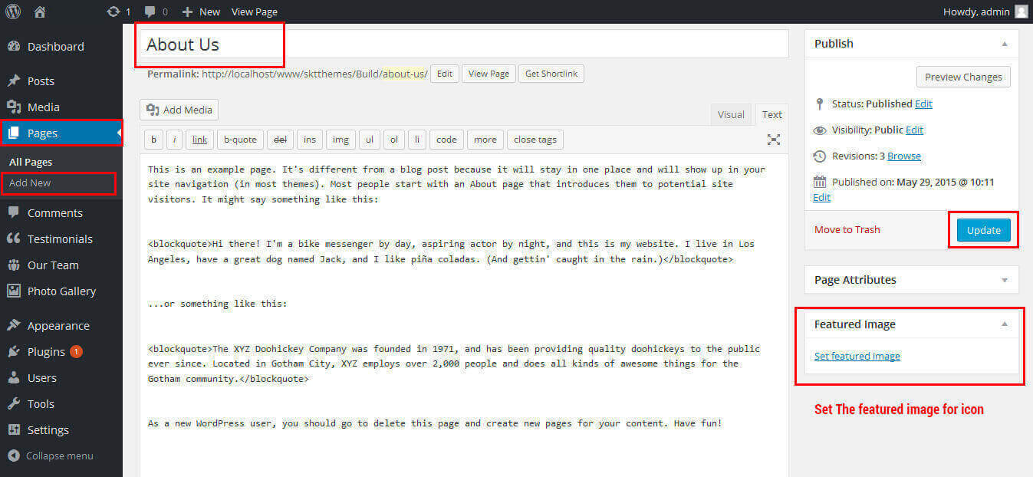Click the Pages sidebar icon
The image size is (1033, 477).
13,133
